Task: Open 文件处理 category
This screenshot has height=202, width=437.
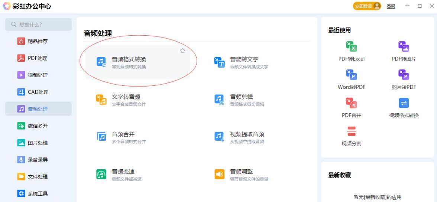Action: (x=39, y=177)
